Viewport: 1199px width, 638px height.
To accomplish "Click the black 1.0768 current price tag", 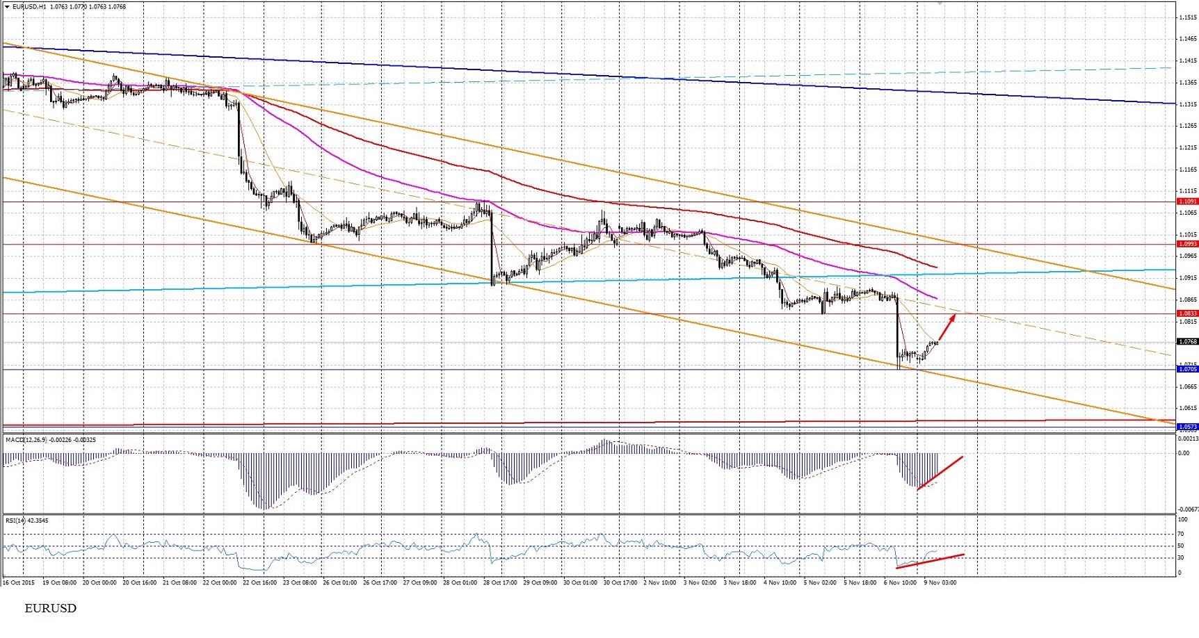I will (1187, 341).
